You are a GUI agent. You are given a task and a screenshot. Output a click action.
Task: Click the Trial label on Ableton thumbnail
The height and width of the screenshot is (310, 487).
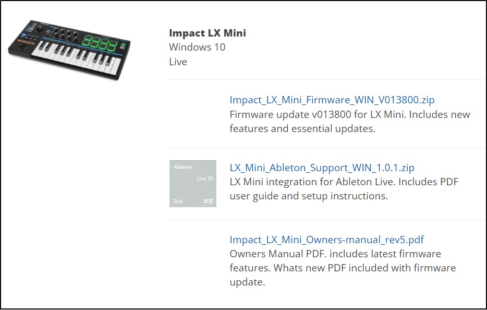pos(178,201)
